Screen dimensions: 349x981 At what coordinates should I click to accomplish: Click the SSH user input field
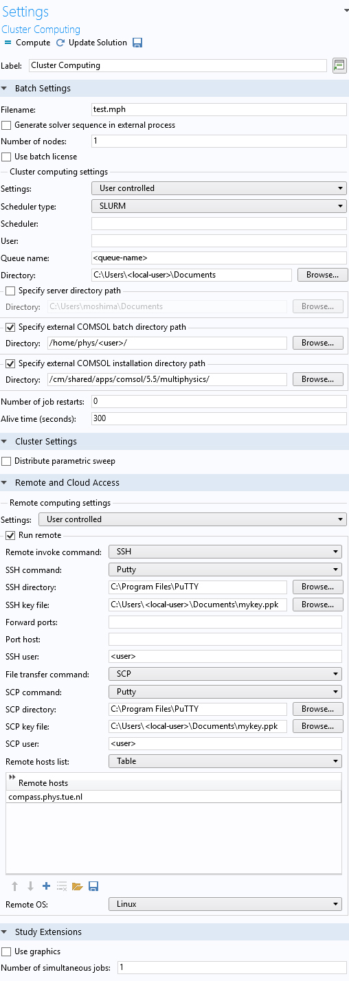pyautogui.click(x=225, y=657)
